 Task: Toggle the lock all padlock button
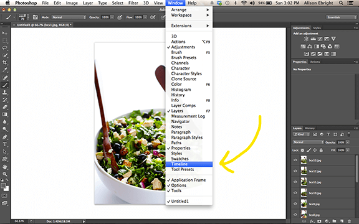(321, 150)
